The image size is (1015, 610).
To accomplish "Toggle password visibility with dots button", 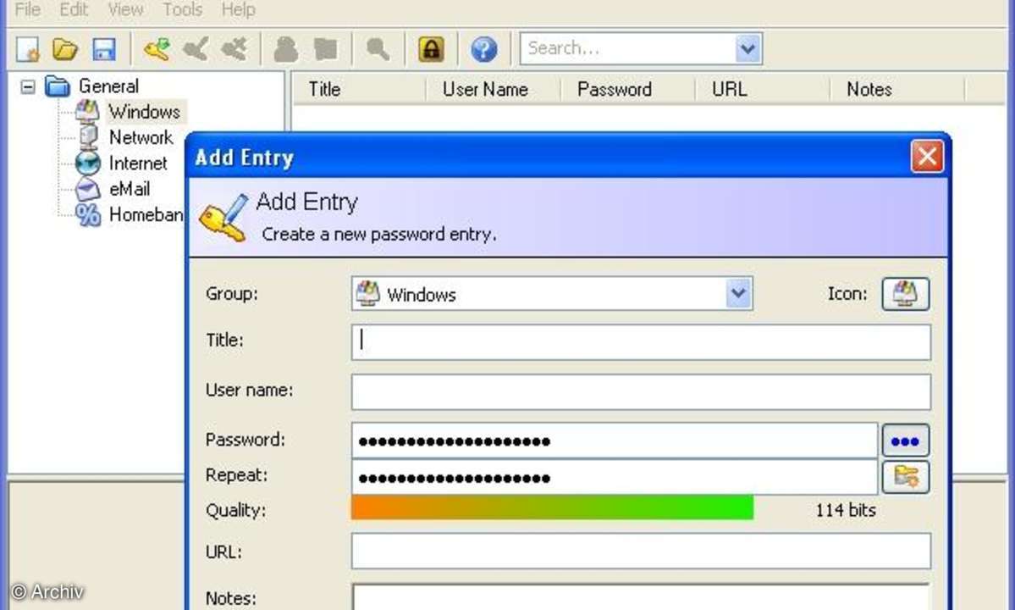I will pyautogui.click(x=906, y=441).
